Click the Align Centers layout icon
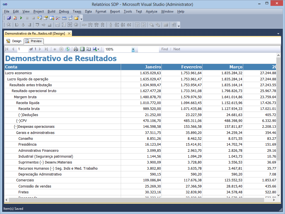Viewport: 285px width, 214px height. pyautogui.click(x=23, y=25)
